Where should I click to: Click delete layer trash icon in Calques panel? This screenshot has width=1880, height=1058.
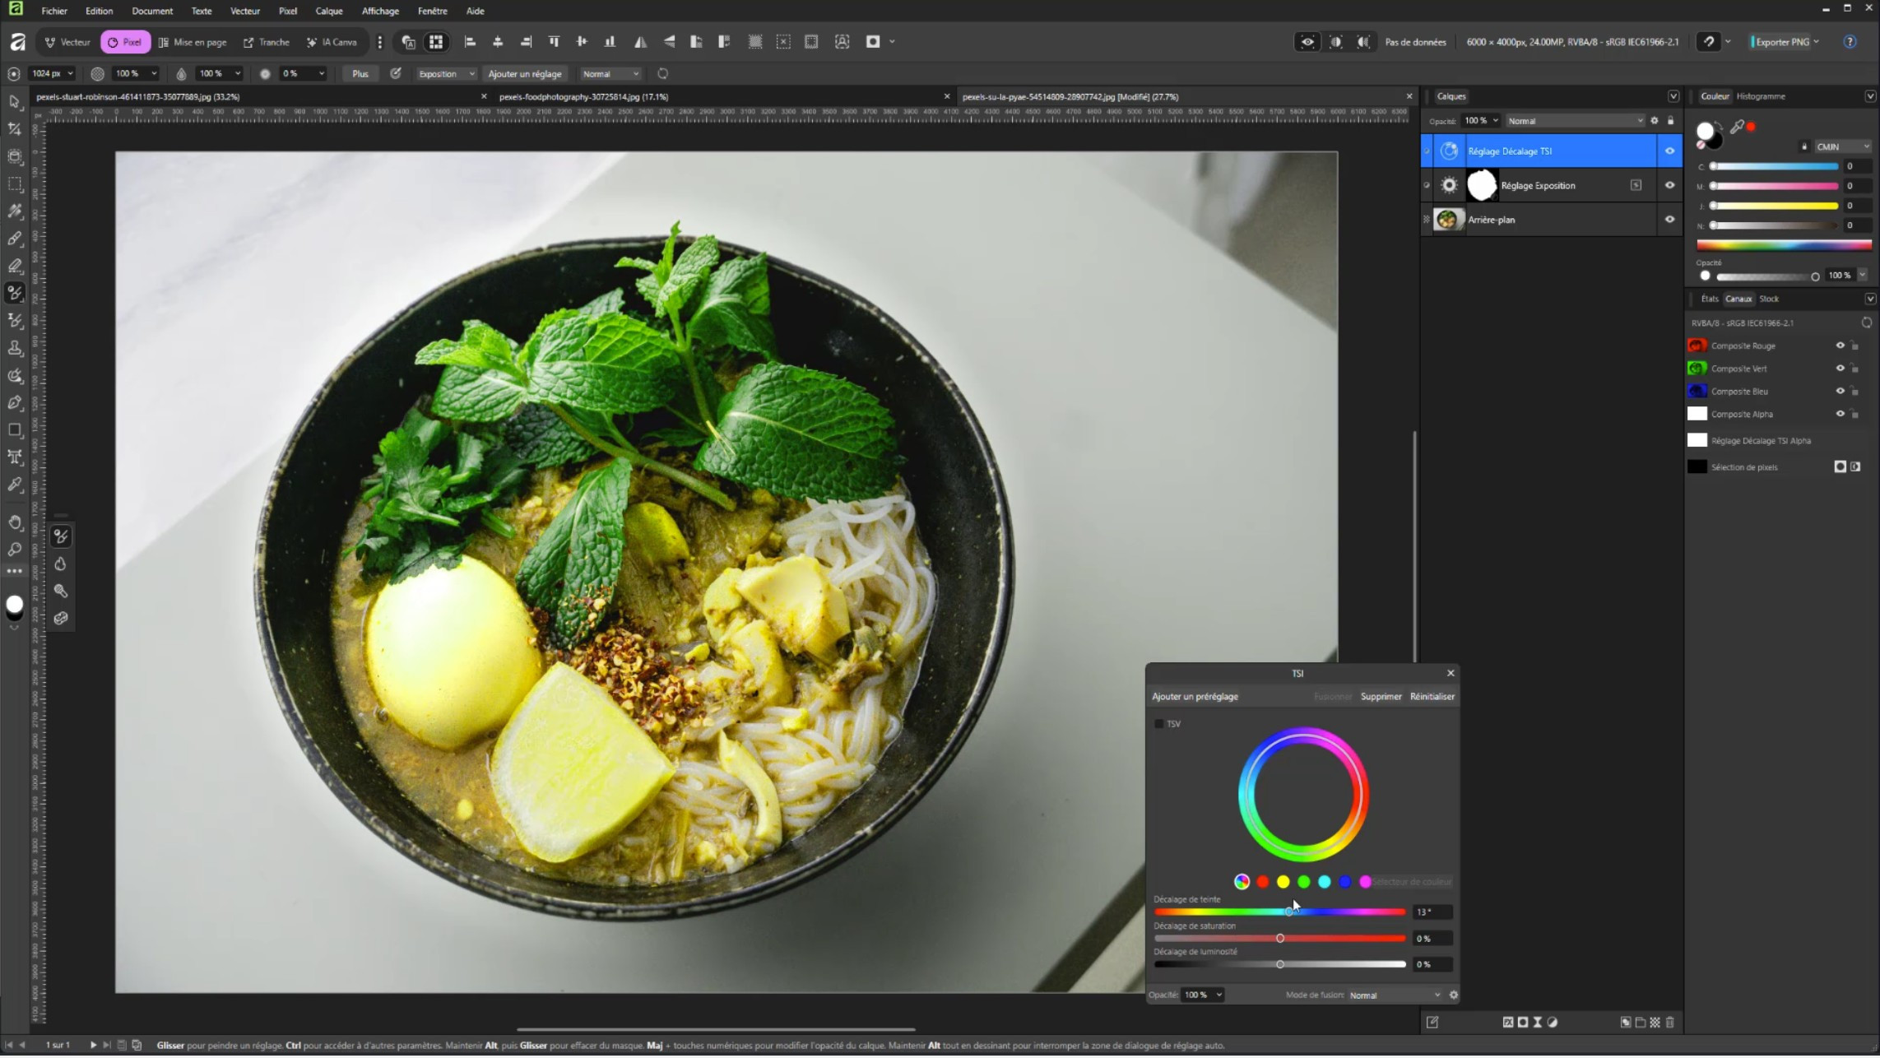click(1669, 1023)
